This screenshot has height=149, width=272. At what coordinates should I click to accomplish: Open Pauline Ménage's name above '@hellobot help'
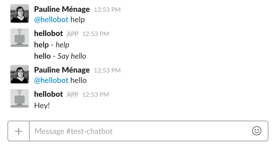62,10
